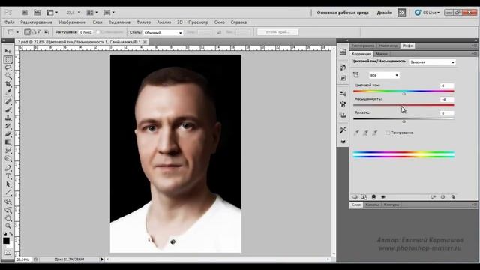Choose the Subtract from selection mode button
480x270 pixels.
40,32
